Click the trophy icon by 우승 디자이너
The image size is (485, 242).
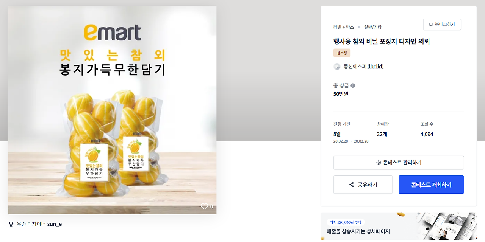[11, 224]
